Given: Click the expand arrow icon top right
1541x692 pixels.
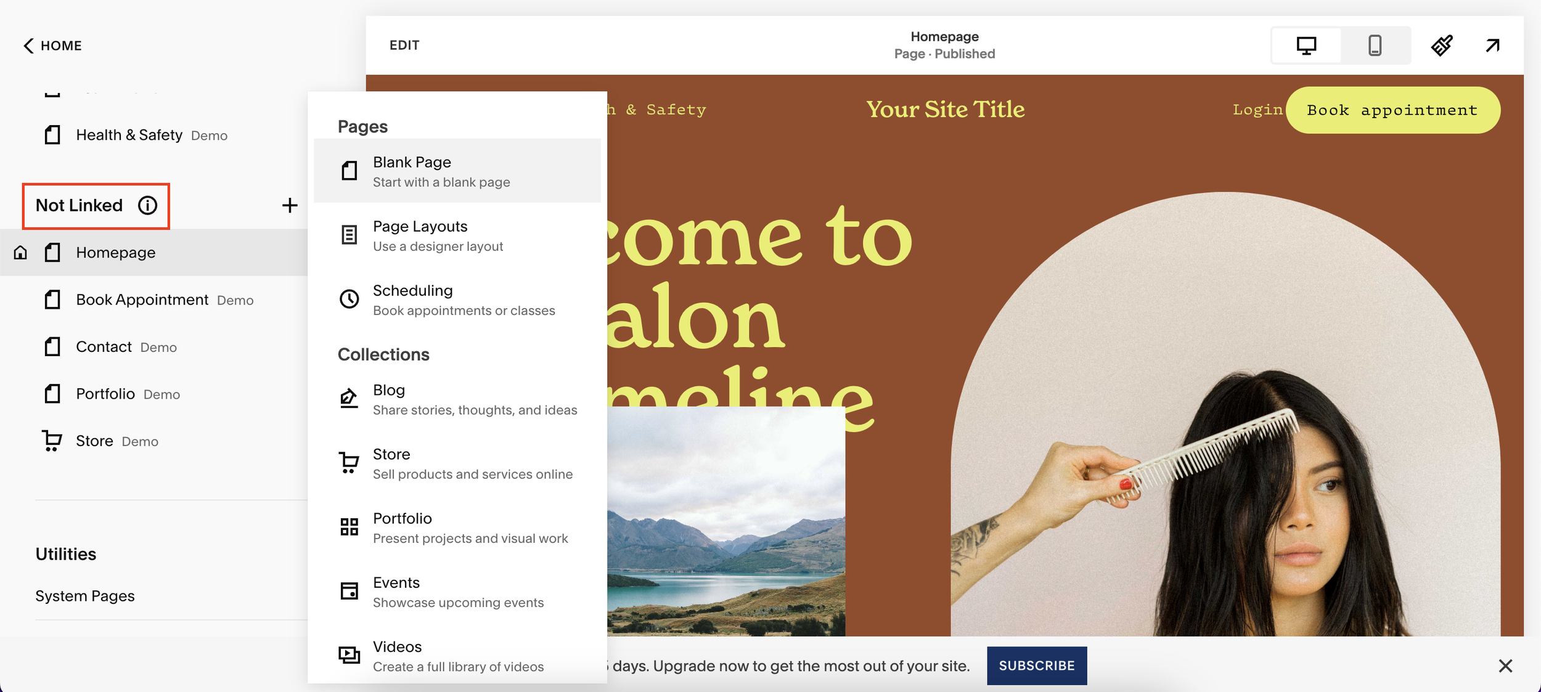Looking at the screenshot, I should pyautogui.click(x=1492, y=46).
